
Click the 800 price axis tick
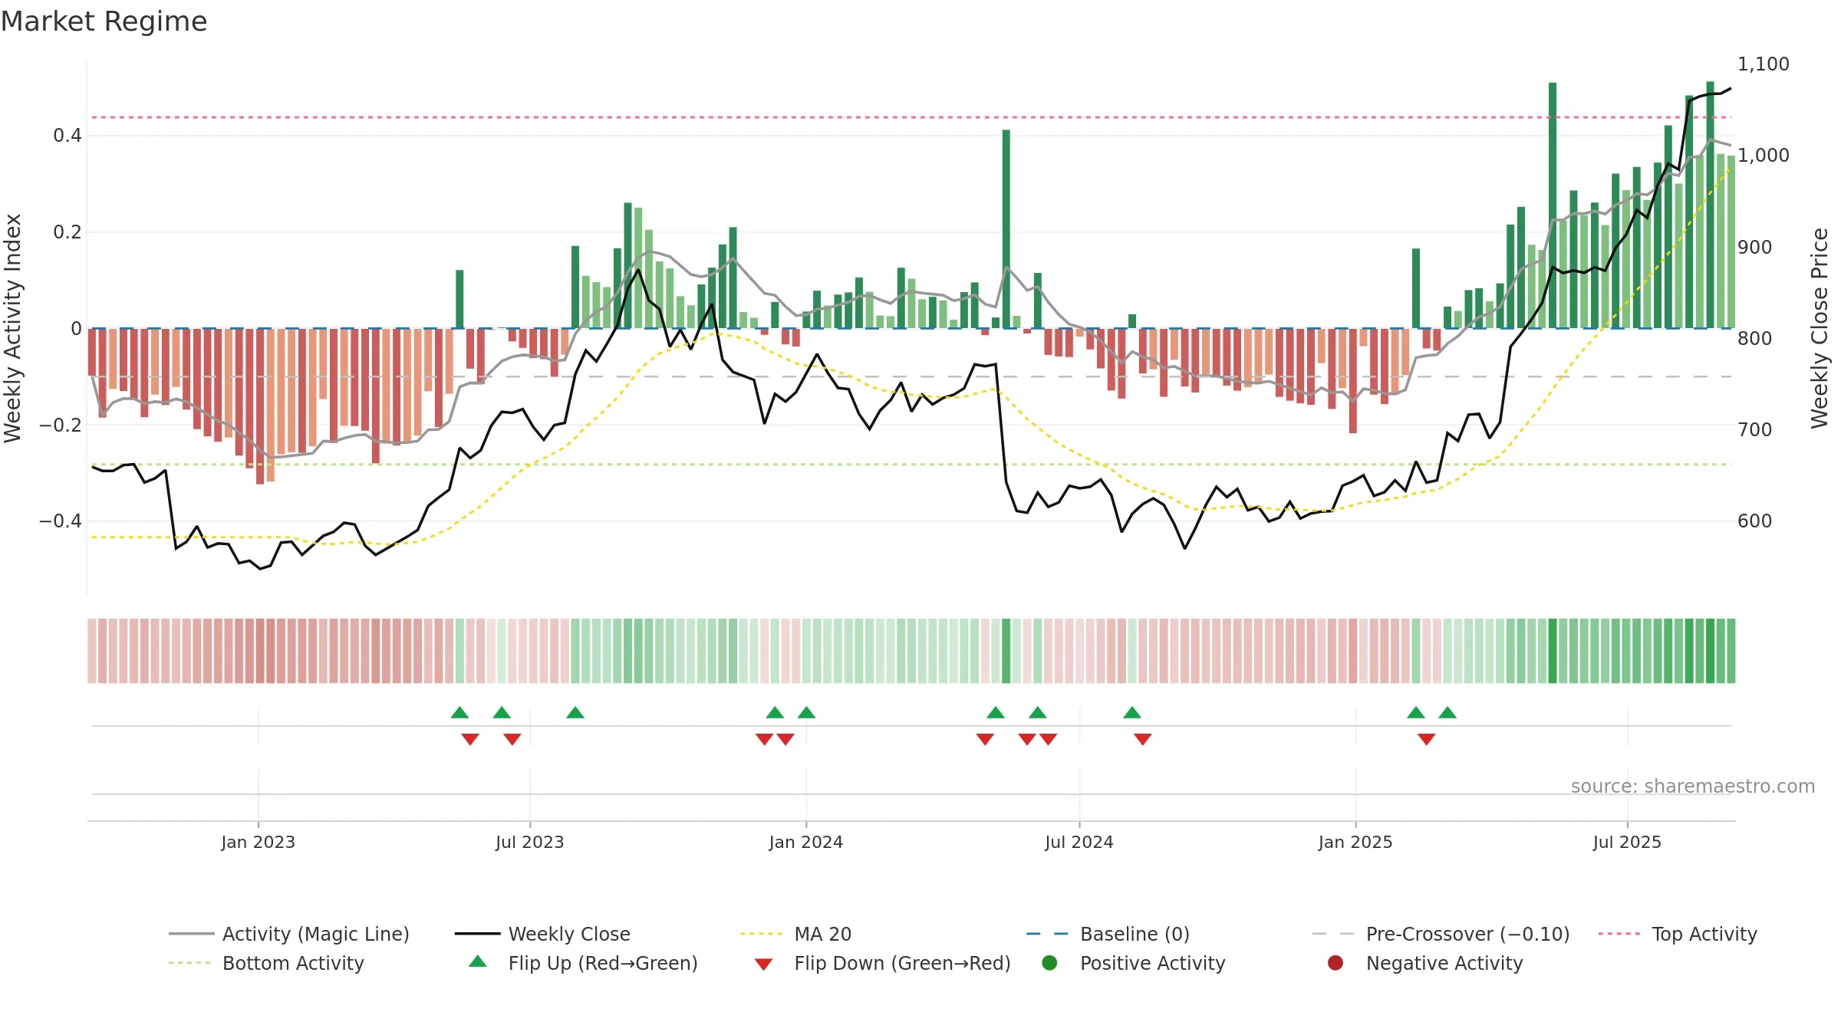click(x=1754, y=338)
